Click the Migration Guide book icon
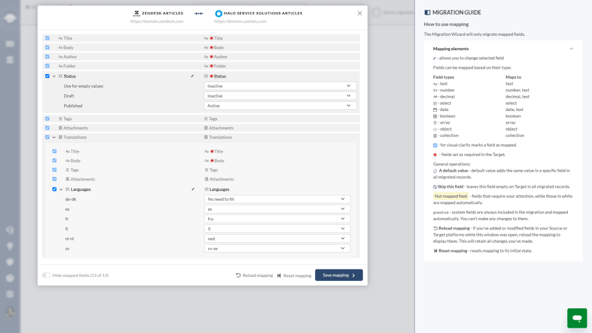The width and height of the screenshot is (592, 333). [427, 13]
